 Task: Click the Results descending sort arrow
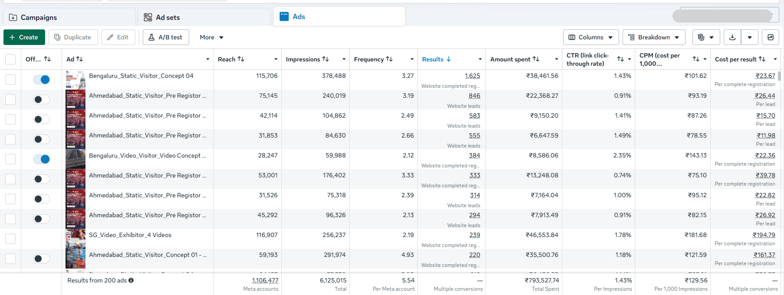449,59
